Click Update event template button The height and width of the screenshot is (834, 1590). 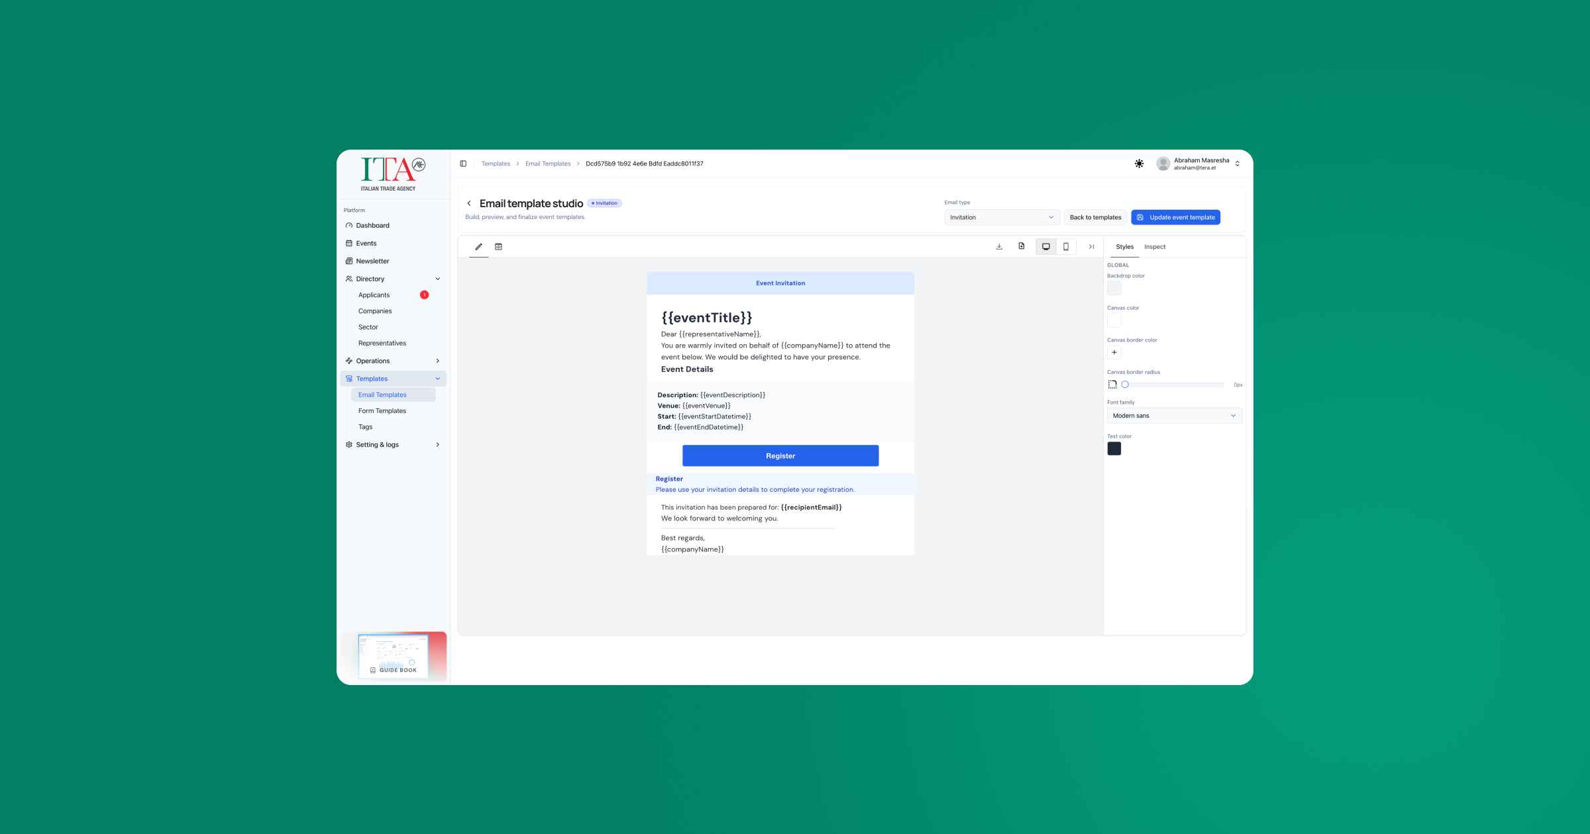pyautogui.click(x=1175, y=217)
